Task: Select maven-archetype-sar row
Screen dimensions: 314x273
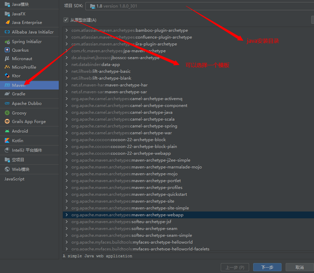Action: pyautogui.click(x=188, y=92)
